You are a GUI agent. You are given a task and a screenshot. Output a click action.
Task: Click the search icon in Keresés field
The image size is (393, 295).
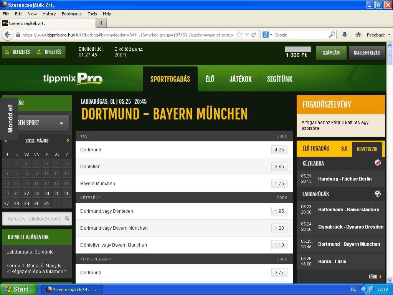[67, 219]
